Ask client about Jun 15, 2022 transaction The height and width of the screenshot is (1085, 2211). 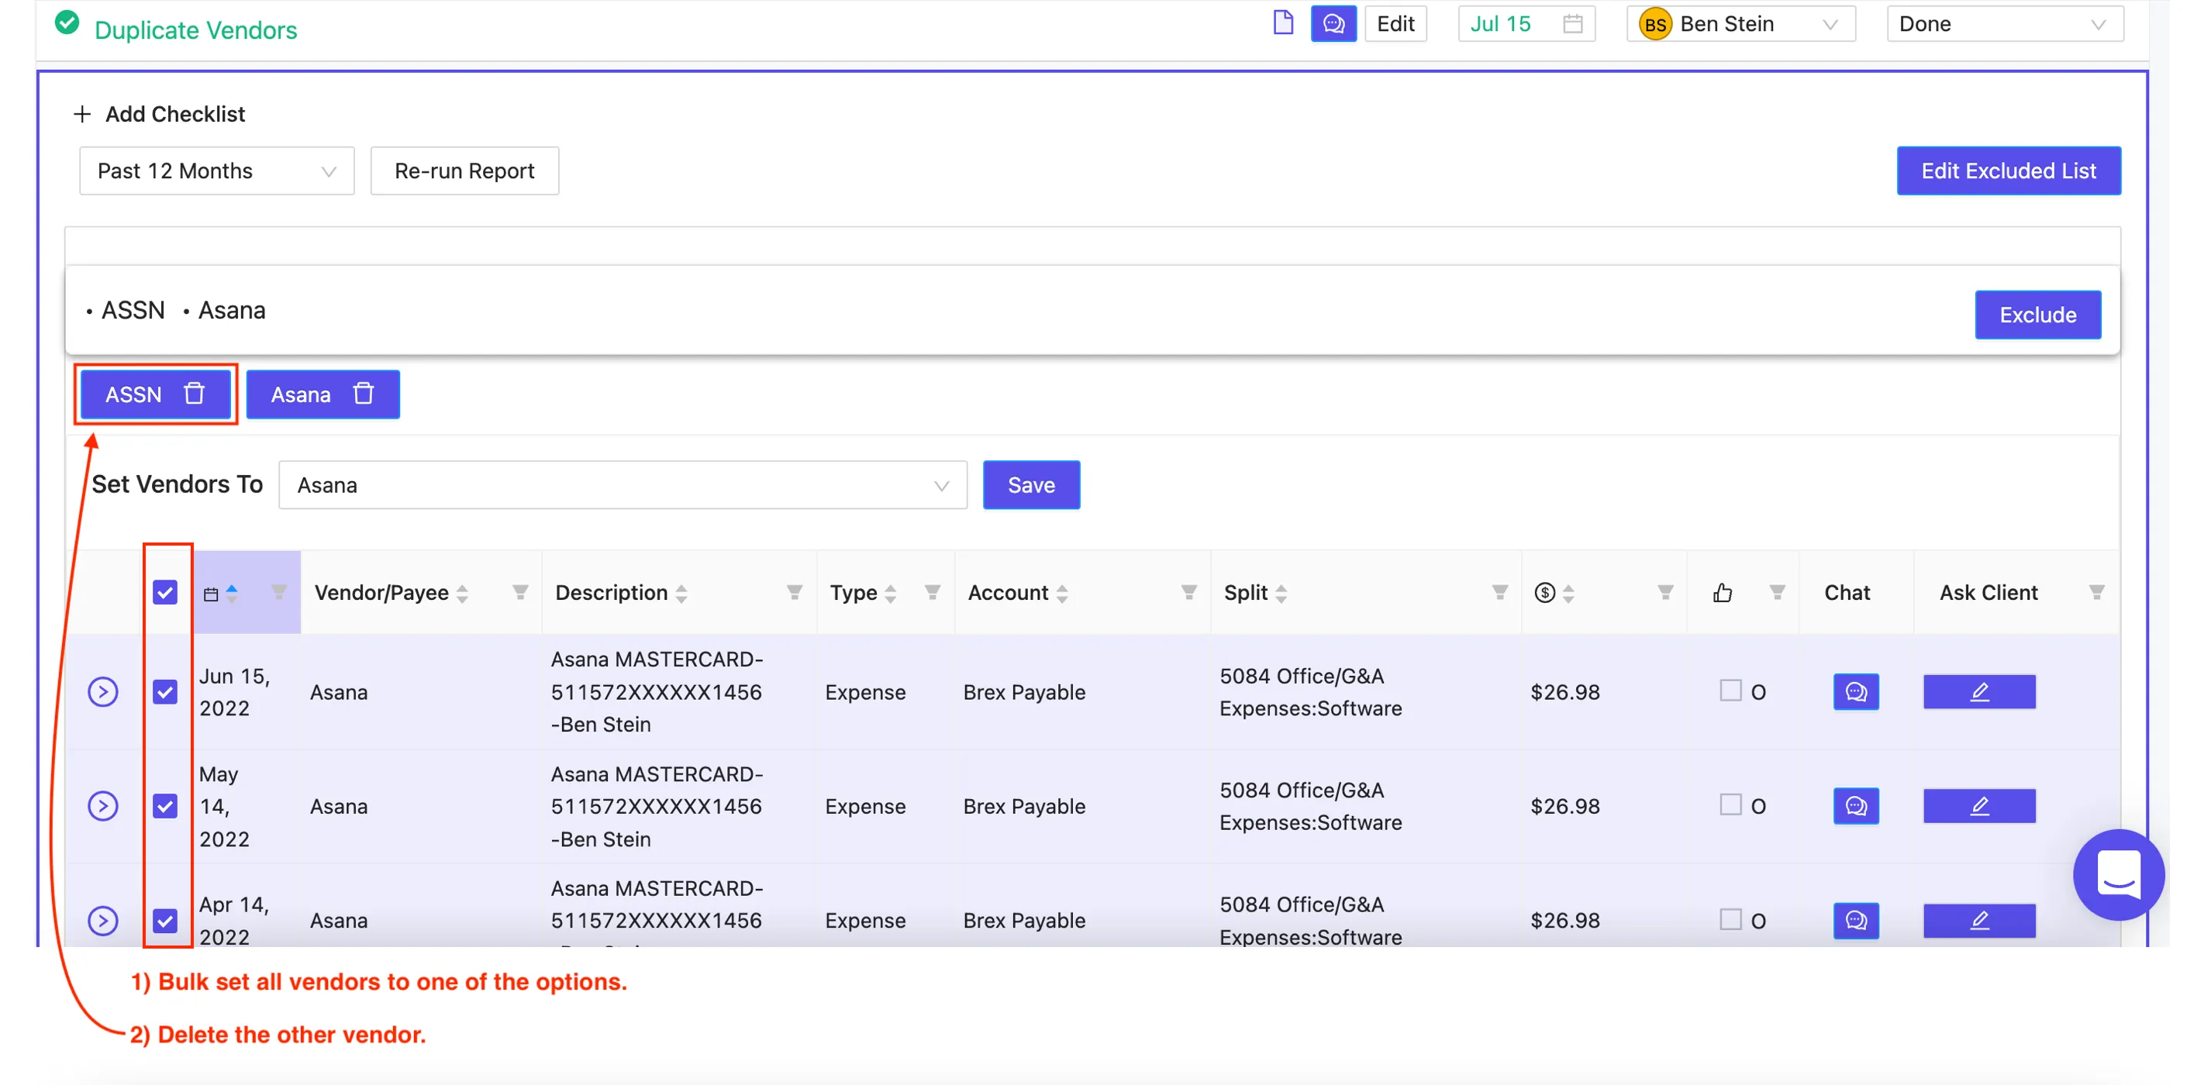1978,691
